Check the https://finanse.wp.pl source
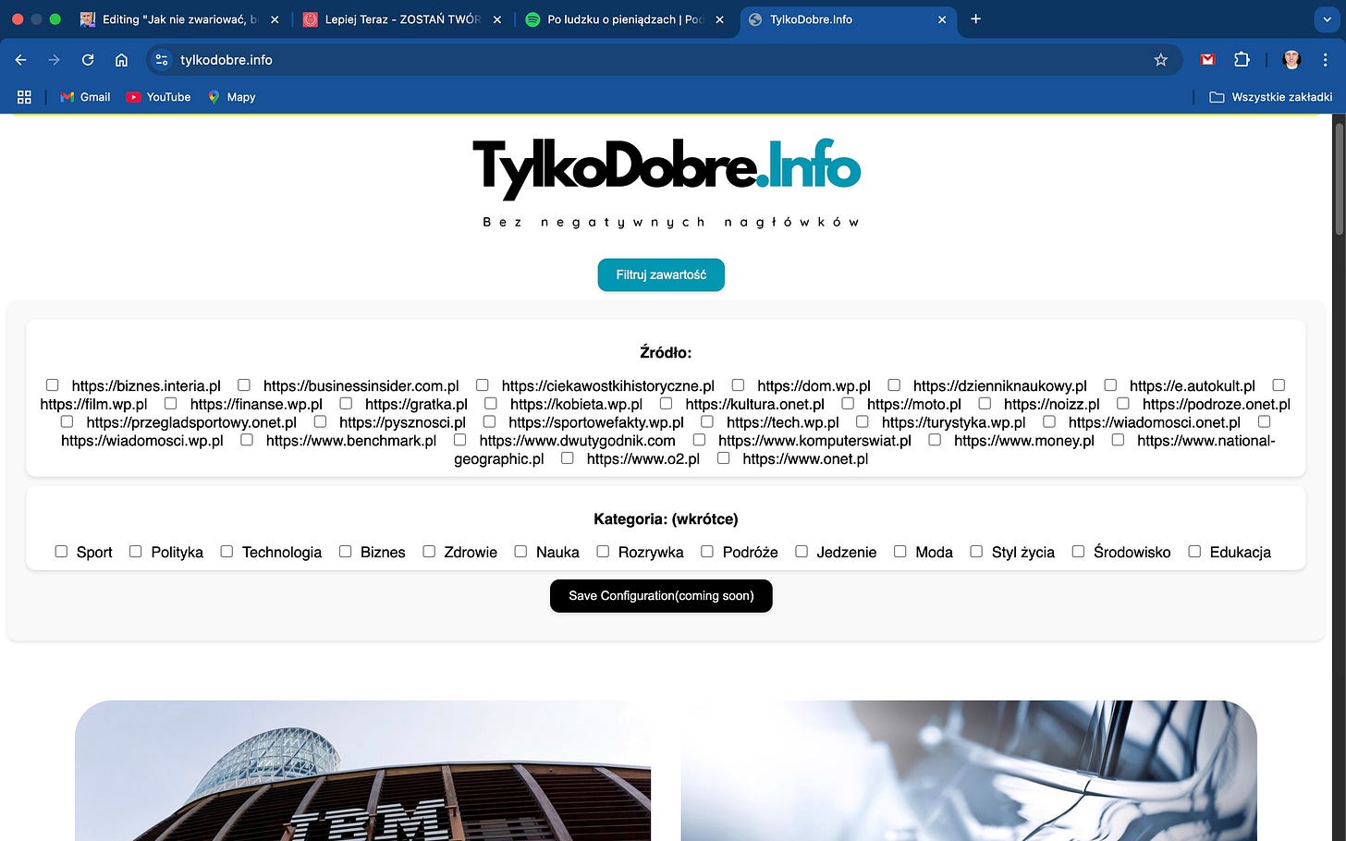Viewport: 1346px width, 841px height. tap(170, 403)
